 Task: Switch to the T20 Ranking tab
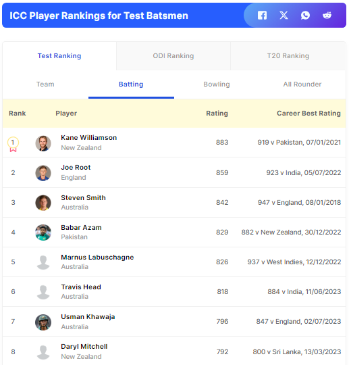pyautogui.click(x=288, y=56)
